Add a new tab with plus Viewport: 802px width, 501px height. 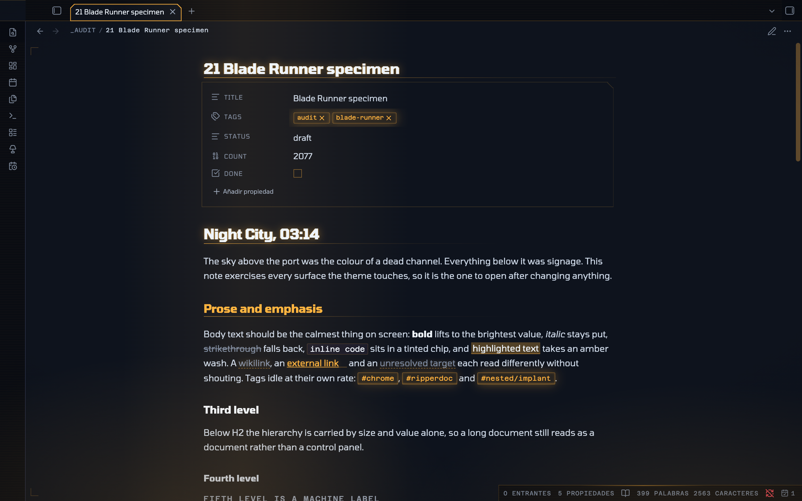(191, 11)
